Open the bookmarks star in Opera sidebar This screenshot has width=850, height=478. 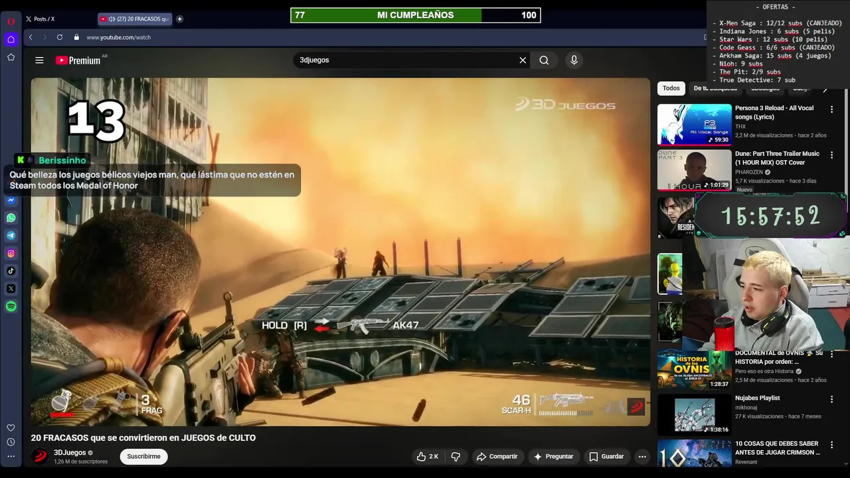click(x=11, y=57)
